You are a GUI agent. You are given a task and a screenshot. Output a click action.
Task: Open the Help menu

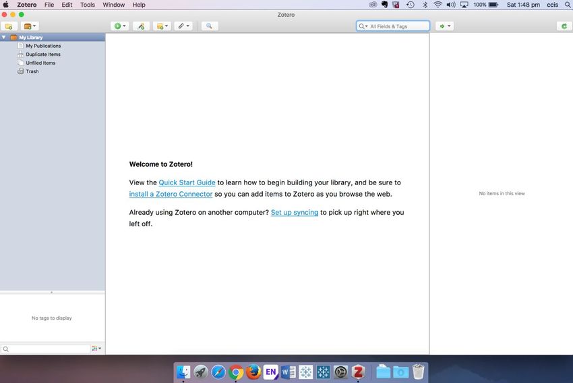pyautogui.click(x=139, y=5)
